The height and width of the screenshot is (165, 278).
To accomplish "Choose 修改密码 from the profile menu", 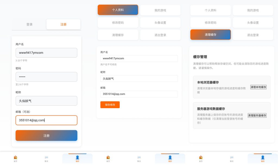I will click(118, 23).
